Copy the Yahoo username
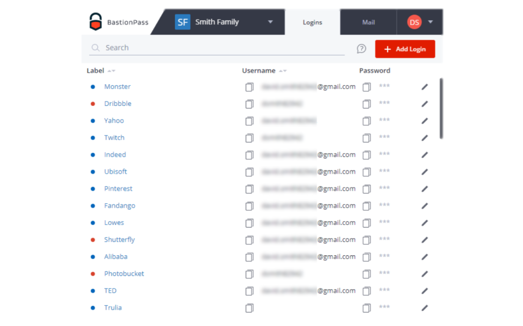 pyautogui.click(x=249, y=121)
